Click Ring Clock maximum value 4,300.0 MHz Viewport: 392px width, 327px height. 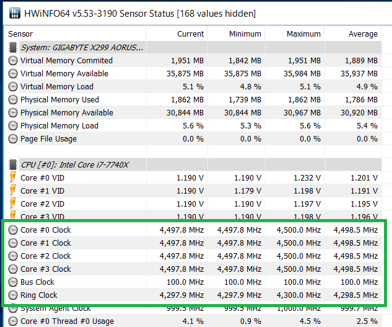(298, 295)
